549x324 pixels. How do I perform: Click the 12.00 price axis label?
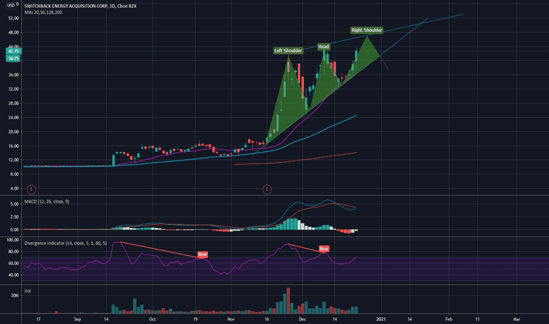click(x=14, y=160)
